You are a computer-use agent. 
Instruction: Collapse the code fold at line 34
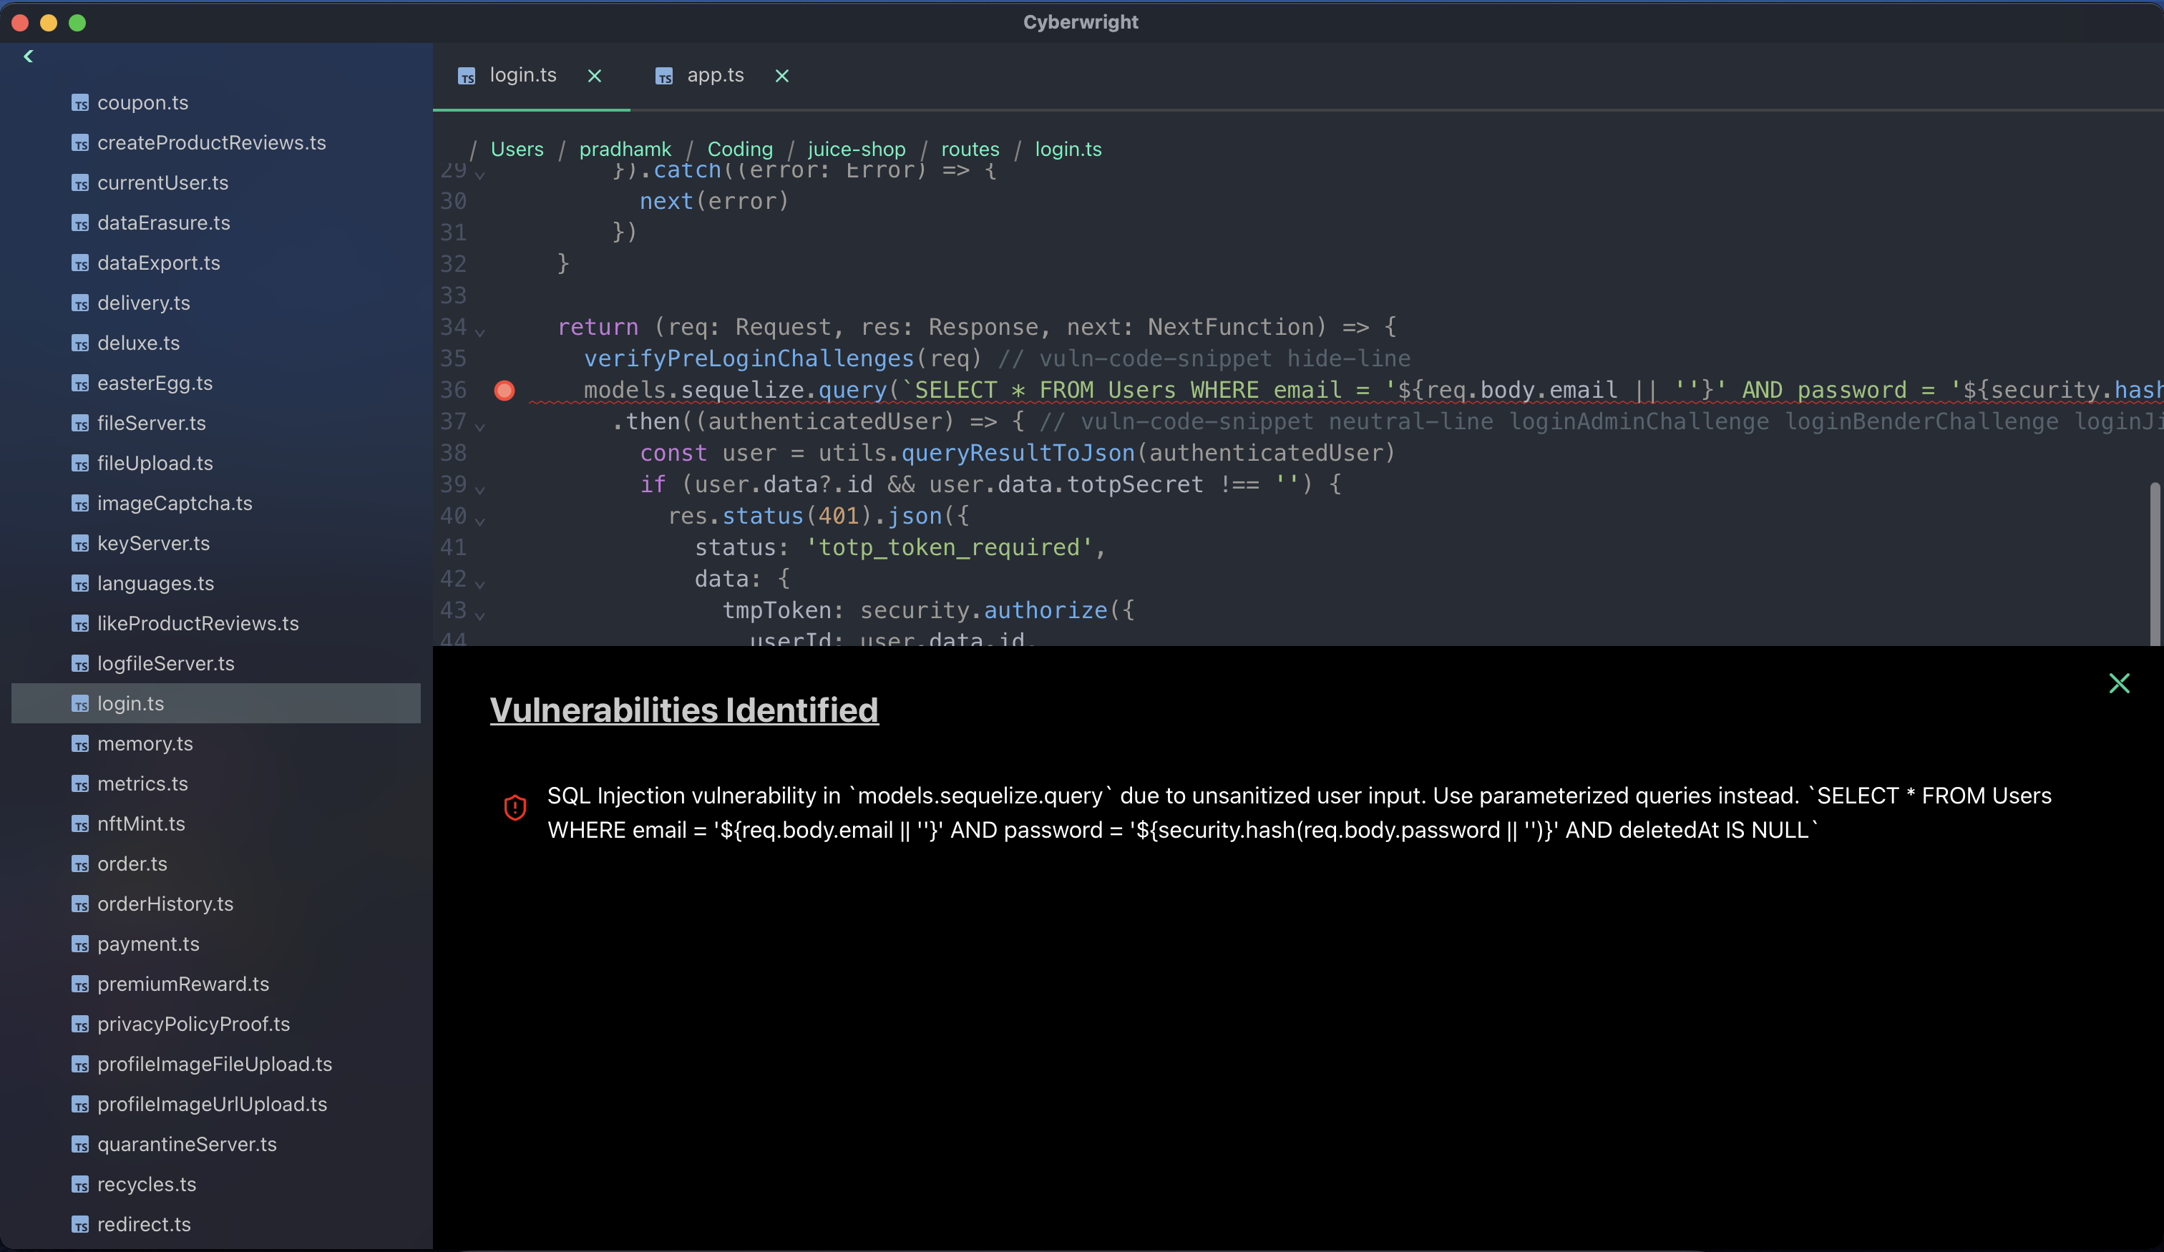(x=480, y=331)
